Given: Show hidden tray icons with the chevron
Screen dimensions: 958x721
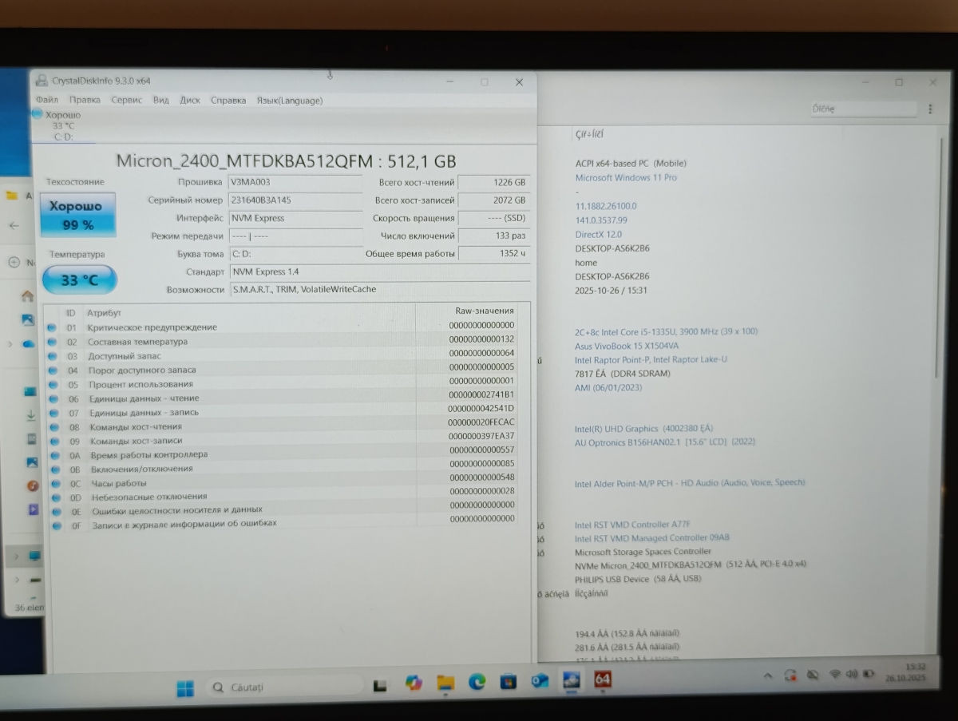Looking at the screenshot, I should (768, 675).
